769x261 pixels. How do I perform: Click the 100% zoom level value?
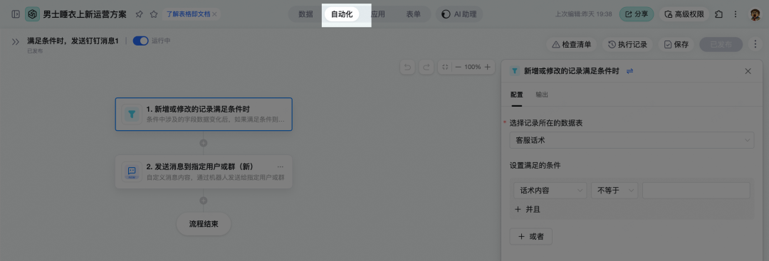coord(472,67)
